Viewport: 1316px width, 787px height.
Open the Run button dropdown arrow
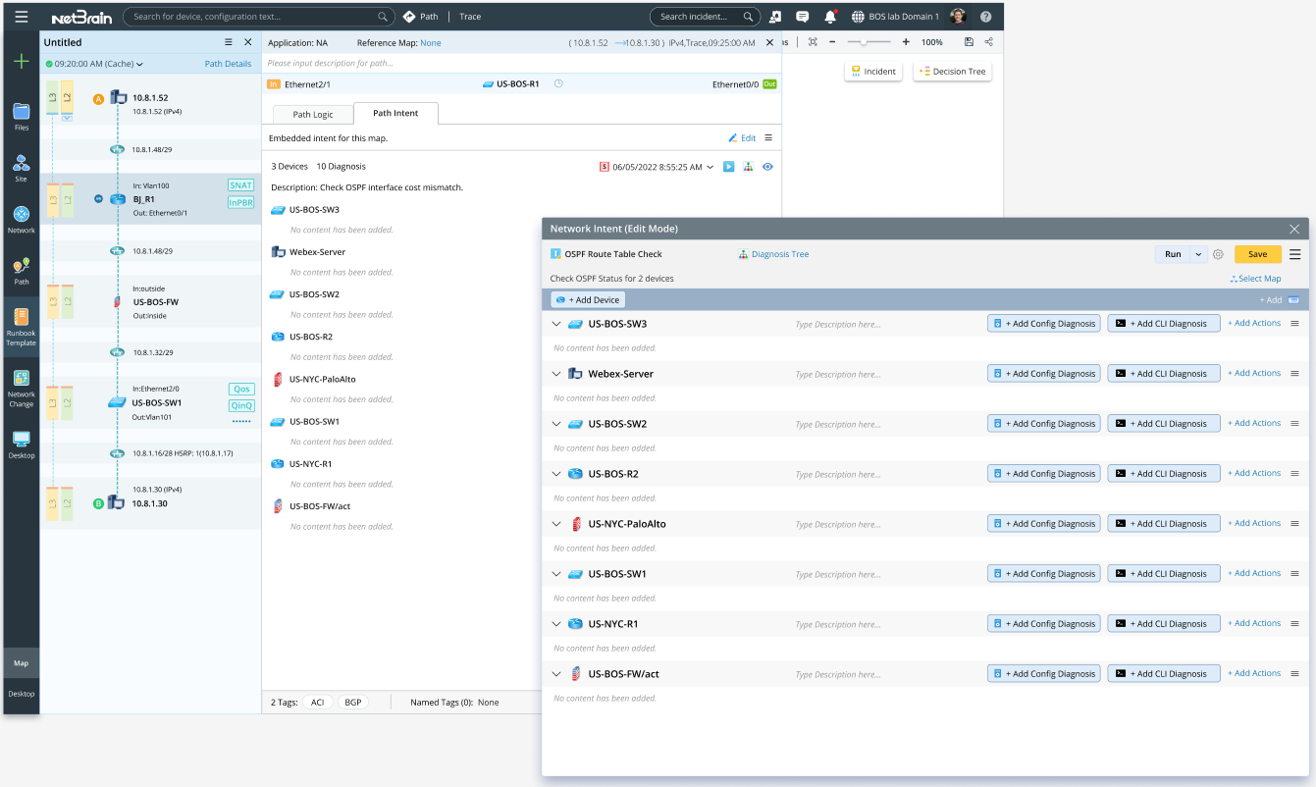pyautogui.click(x=1196, y=253)
